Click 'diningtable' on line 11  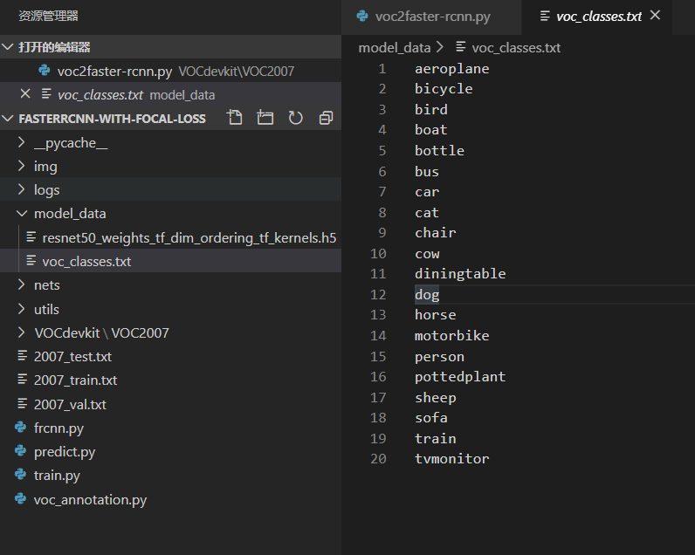(x=460, y=274)
